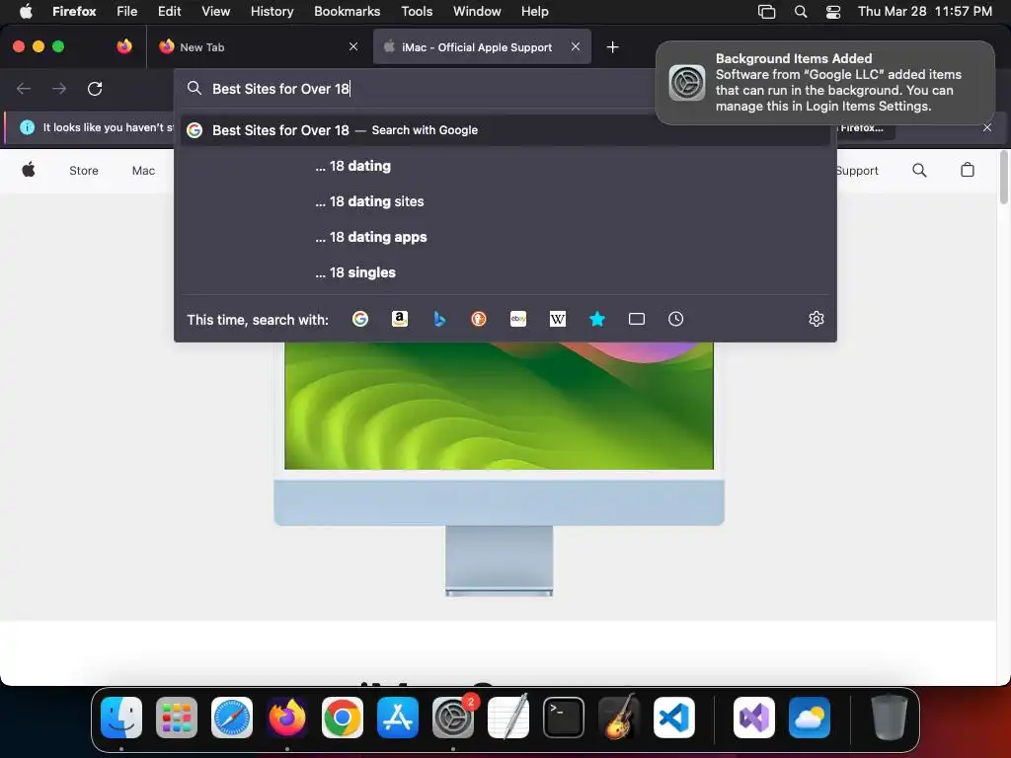Open the Support link on Apple site
Image resolution: width=1011 pixels, height=758 pixels.
tap(858, 171)
